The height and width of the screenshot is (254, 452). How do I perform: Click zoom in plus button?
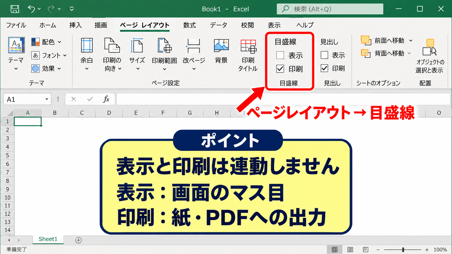427,250
